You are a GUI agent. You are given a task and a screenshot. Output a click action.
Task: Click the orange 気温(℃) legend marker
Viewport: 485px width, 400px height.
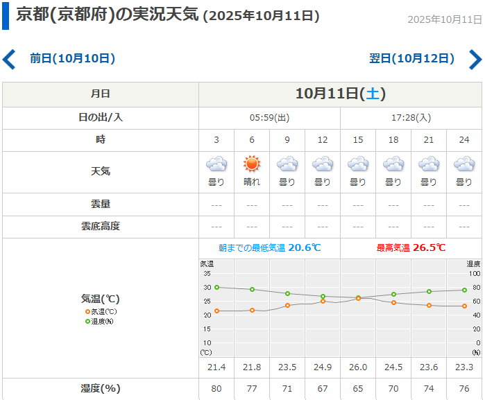87,312
